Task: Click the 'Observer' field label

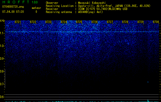Action: click(52, 3)
